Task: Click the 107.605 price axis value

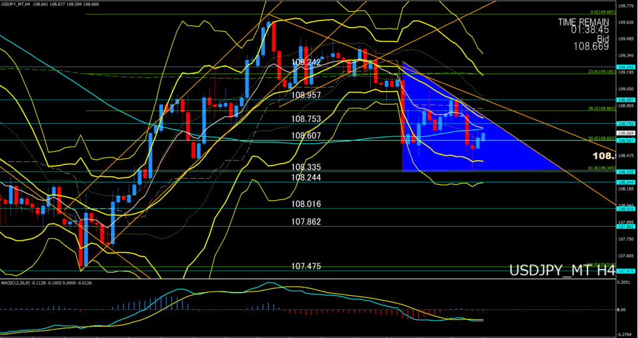Action: [626, 255]
